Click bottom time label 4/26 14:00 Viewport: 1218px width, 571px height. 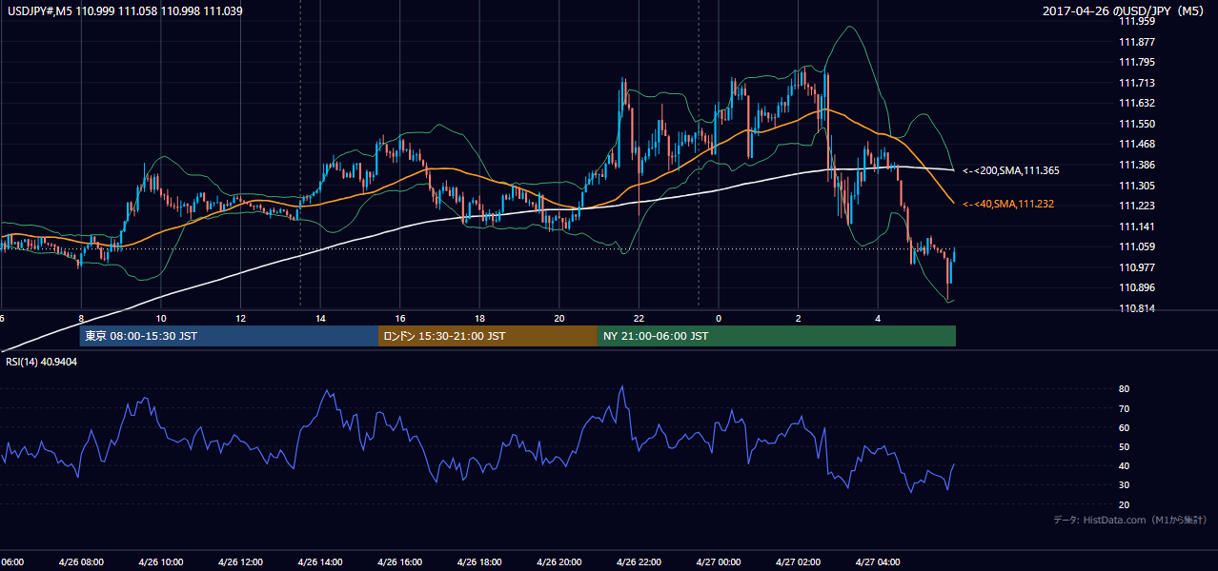(x=320, y=561)
